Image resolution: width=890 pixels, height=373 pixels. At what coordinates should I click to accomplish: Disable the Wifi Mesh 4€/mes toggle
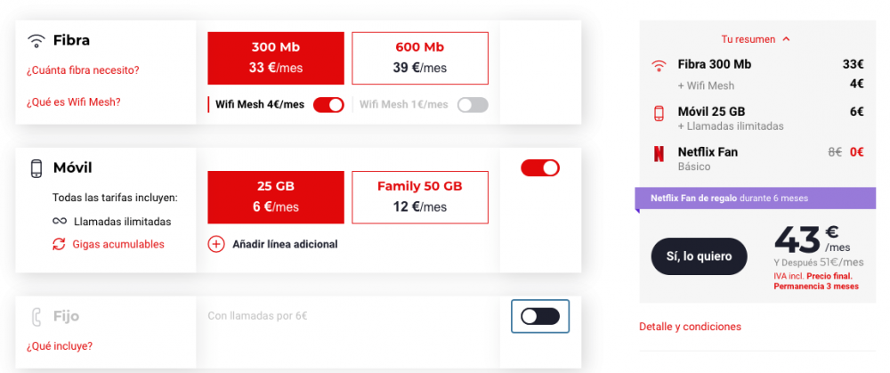pos(328,104)
